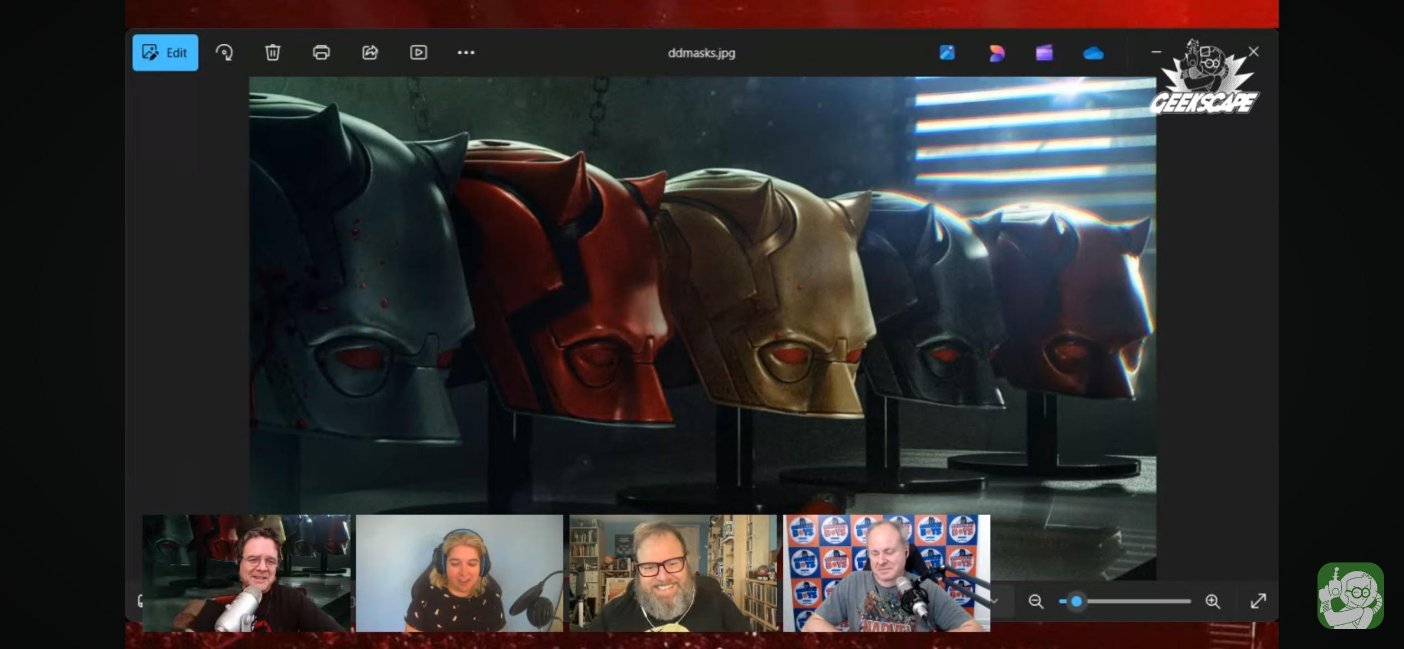Viewport: 1404px width, 649px height.
Task: Open the OneDrive cloud icon
Action: [x=1093, y=53]
